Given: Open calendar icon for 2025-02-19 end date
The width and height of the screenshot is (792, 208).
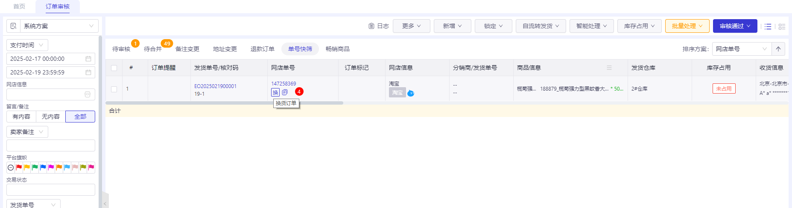Looking at the screenshot, I should [x=88, y=72].
